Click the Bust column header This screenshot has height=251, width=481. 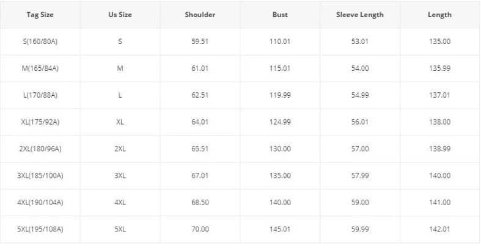click(280, 15)
